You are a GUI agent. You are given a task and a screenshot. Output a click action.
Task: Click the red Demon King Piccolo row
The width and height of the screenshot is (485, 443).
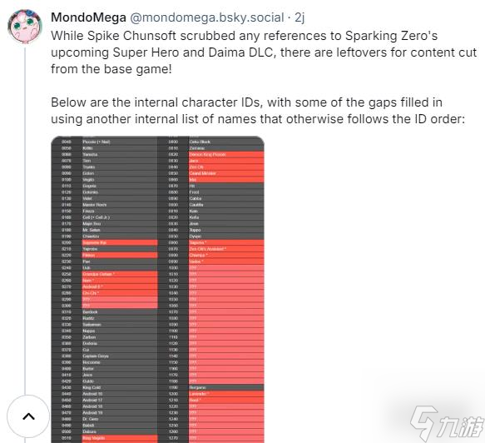pyautogui.click(x=226, y=155)
